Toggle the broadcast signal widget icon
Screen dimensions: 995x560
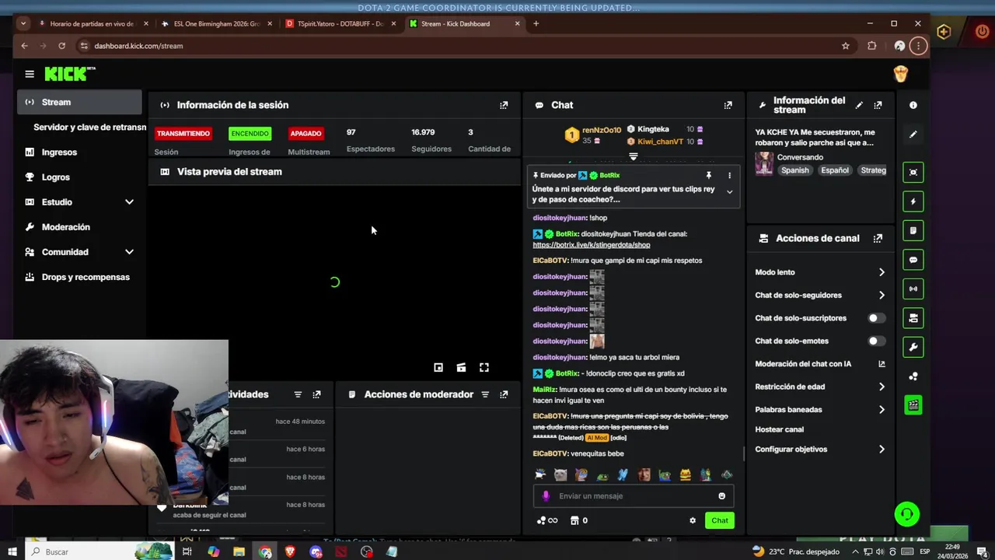[x=913, y=289]
